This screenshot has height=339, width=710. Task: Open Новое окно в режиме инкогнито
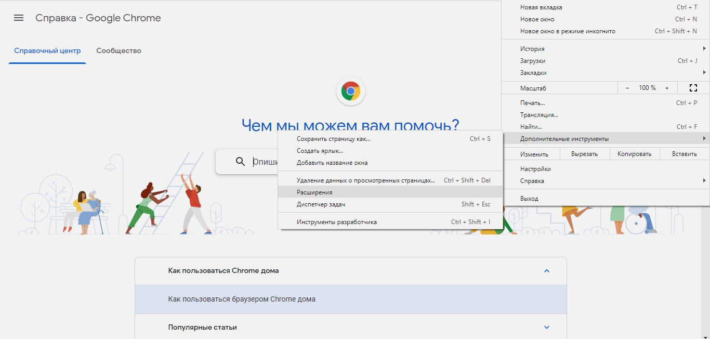606,31
